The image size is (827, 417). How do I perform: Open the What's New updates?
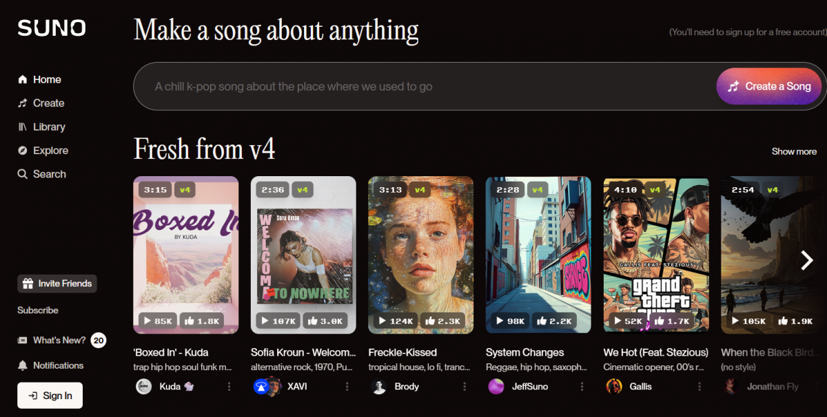[61, 340]
